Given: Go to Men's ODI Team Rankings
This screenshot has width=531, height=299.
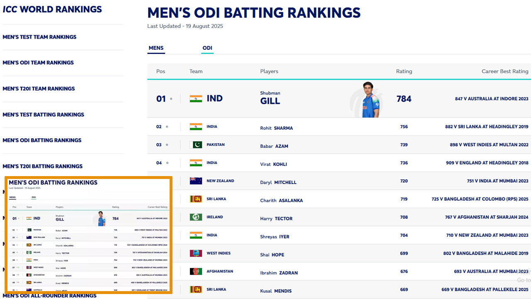Looking at the screenshot, I should (38, 63).
